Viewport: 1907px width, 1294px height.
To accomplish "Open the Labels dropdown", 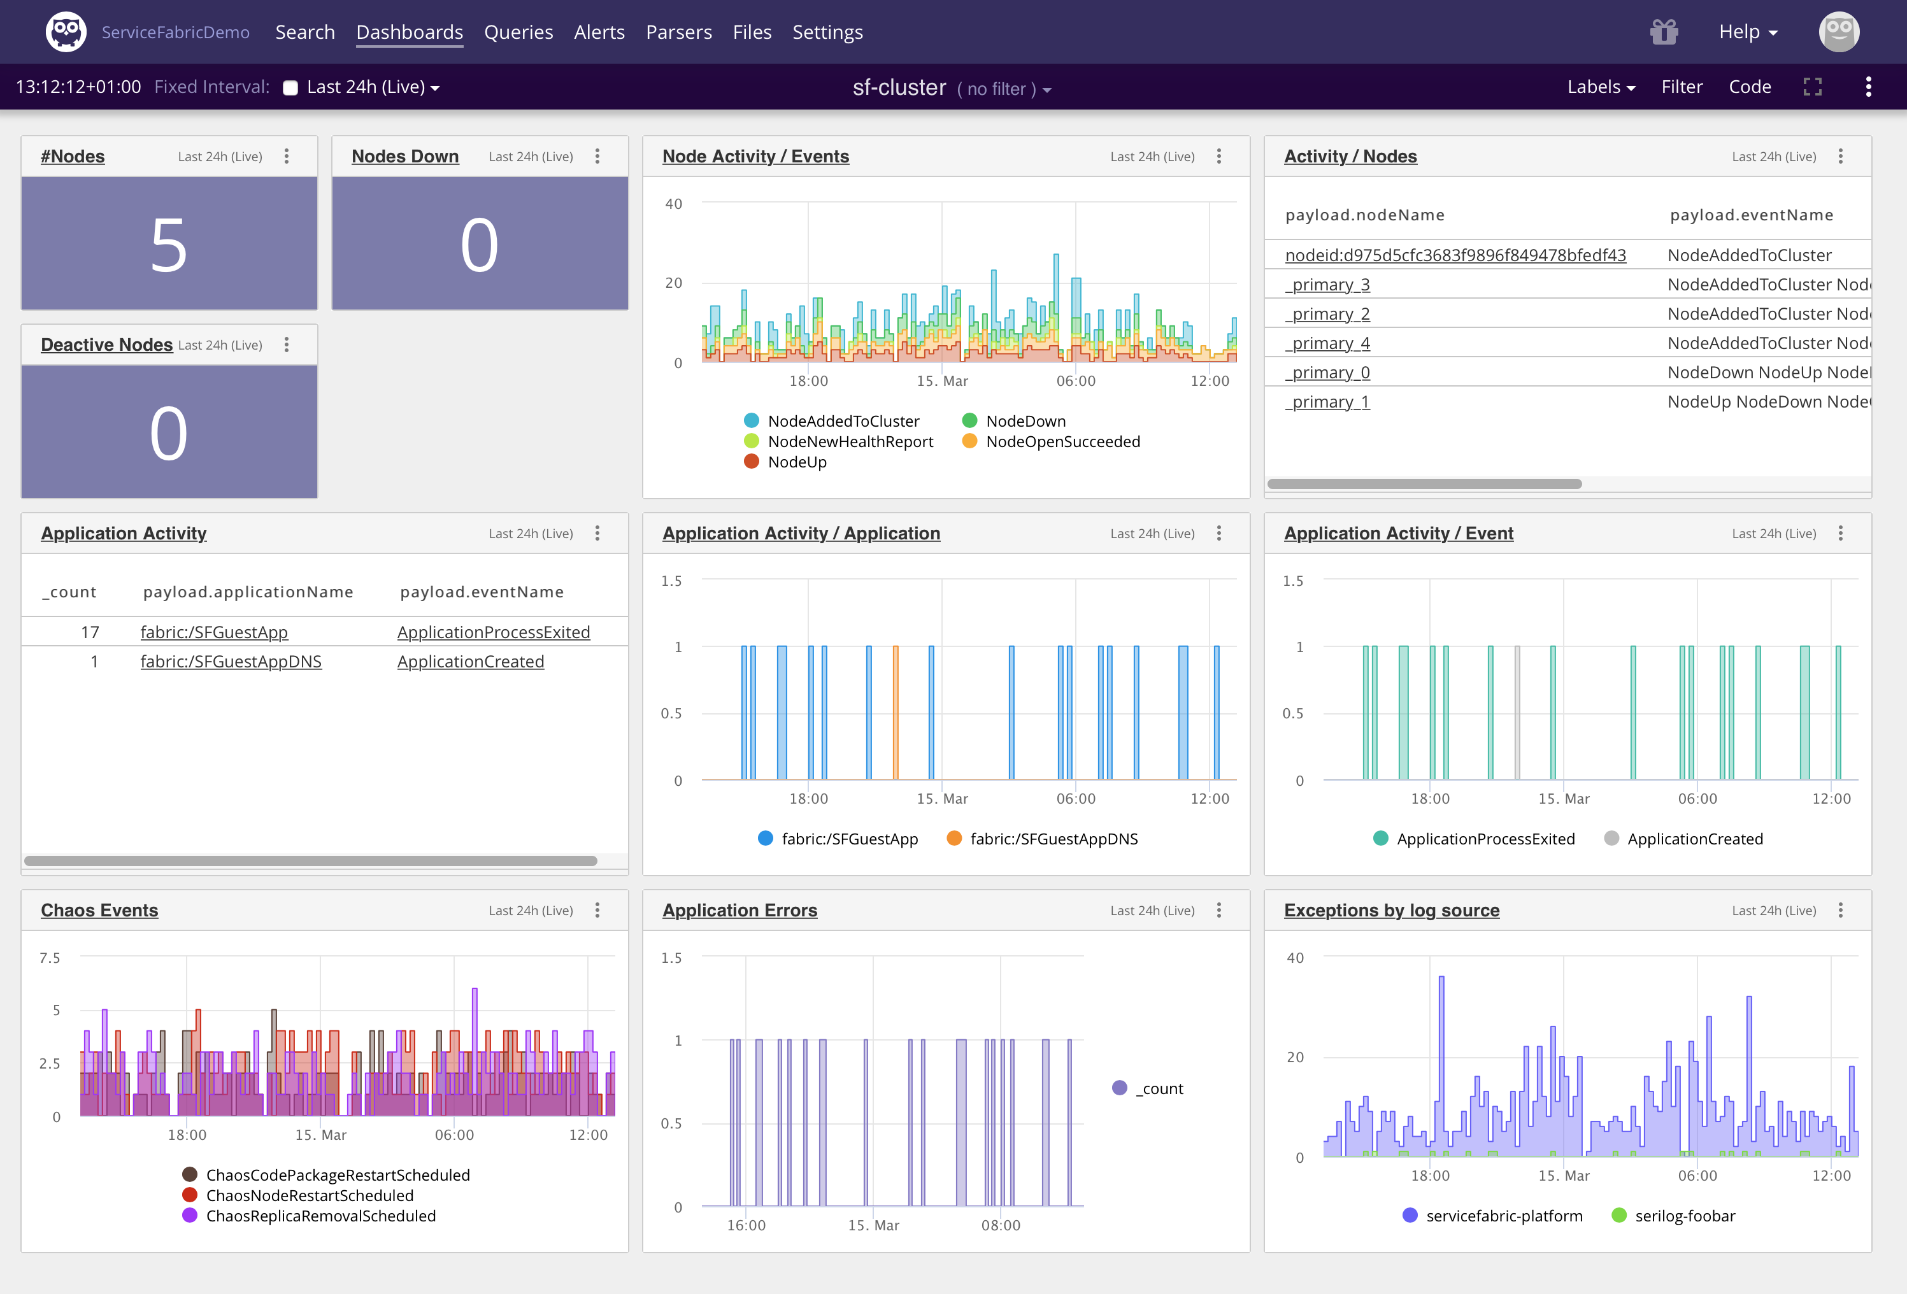I will tap(1600, 87).
